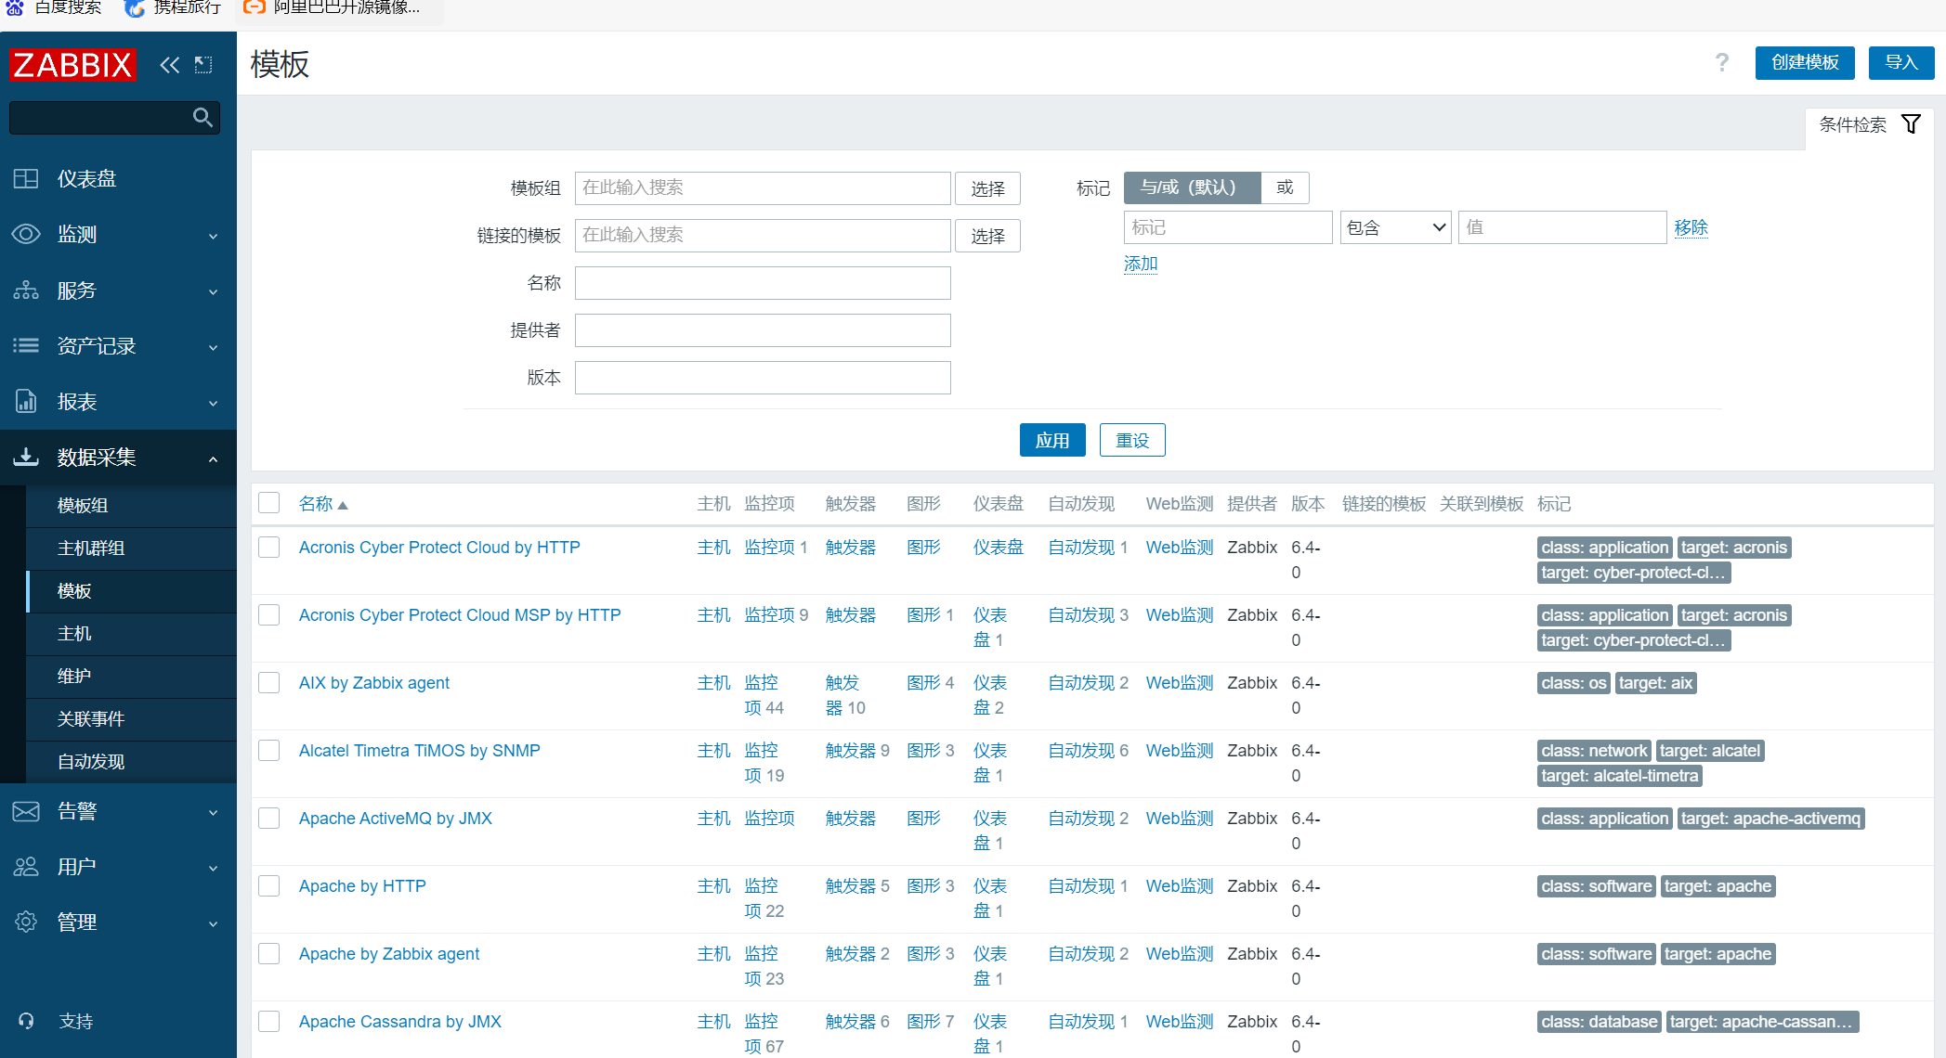Open 监控项 44 for AIX row
Image resolution: width=1946 pixels, height=1058 pixels.
[764, 695]
